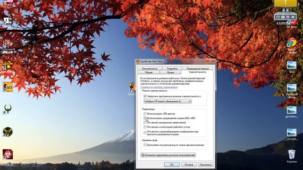This screenshot has width=303, height=170.
Task: Click the Kaspersky gadget document icon
Action: [x=288, y=17]
